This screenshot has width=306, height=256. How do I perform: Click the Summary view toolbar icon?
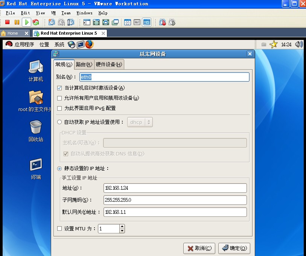point(128,22)
